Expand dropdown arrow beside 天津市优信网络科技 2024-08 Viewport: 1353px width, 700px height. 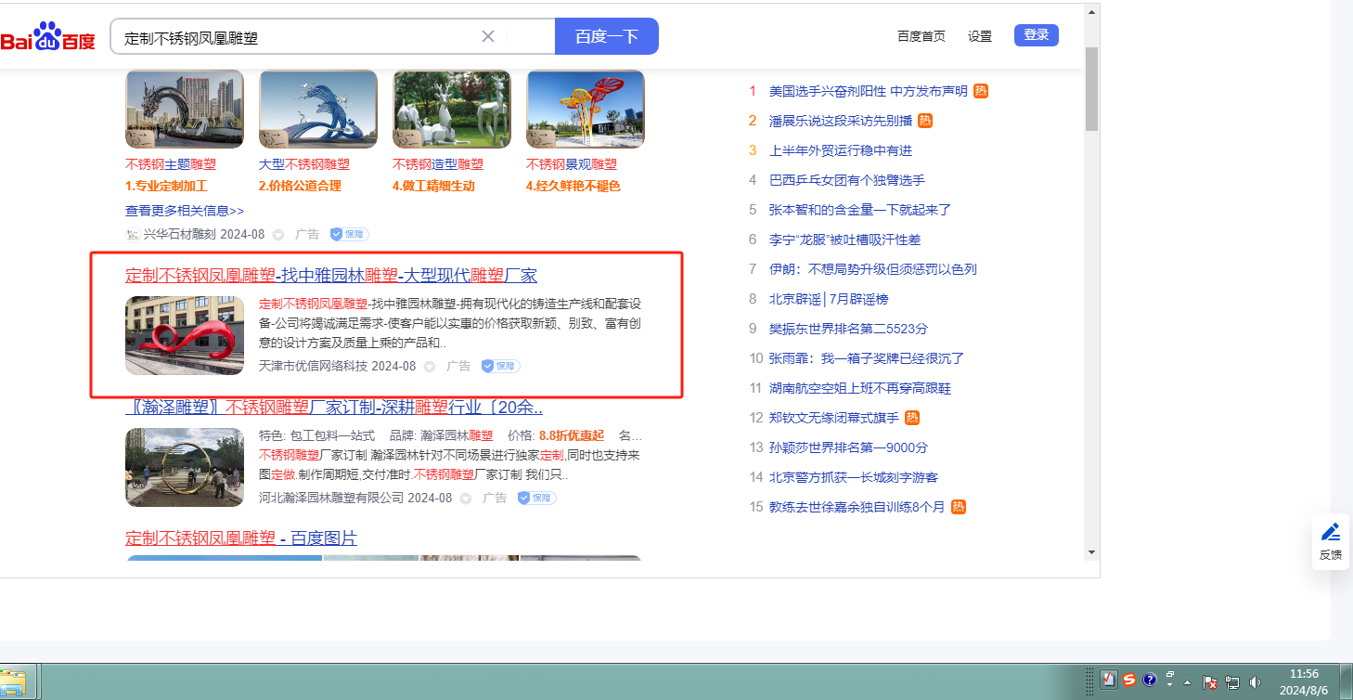(x=430, y=367)
